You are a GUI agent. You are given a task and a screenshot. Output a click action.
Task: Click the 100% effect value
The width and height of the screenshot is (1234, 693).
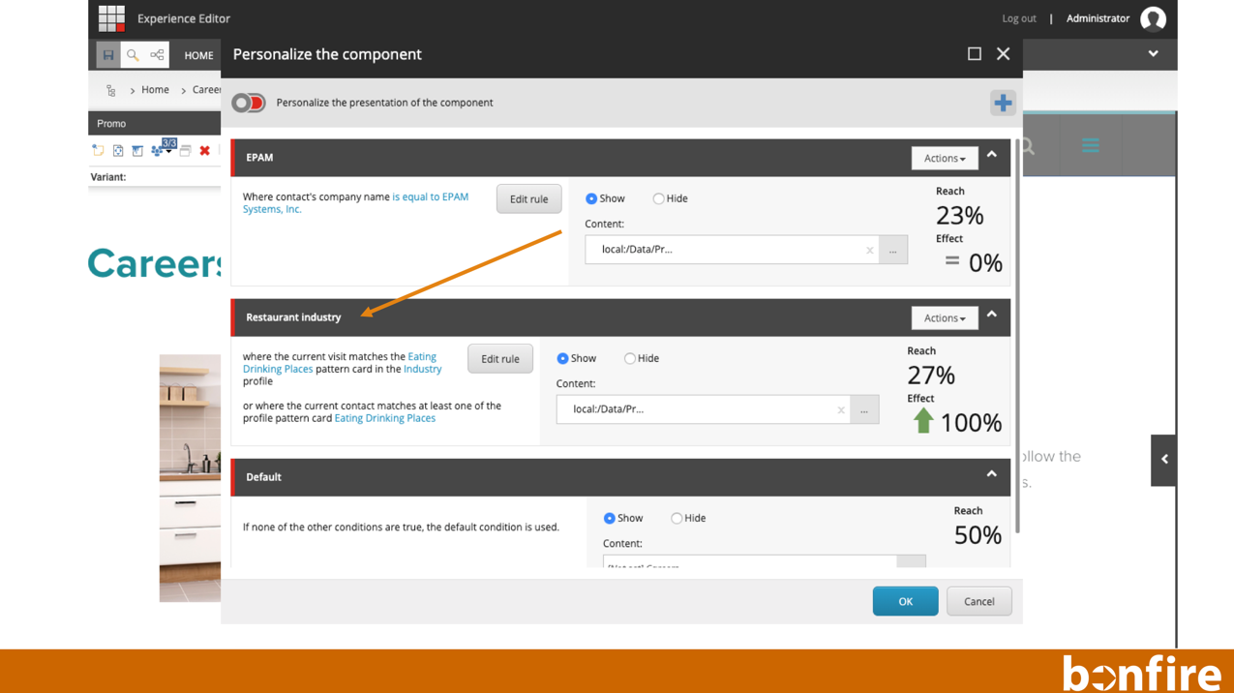(x=971, y=423)
